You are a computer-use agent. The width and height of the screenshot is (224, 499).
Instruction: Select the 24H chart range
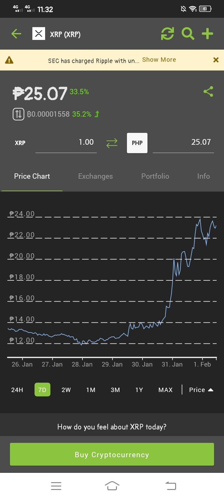pos(17,390)
